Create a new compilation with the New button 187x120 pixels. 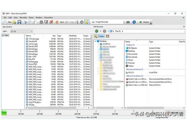[7, 22]
